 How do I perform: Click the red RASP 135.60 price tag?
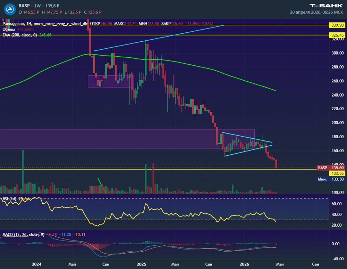331,168
